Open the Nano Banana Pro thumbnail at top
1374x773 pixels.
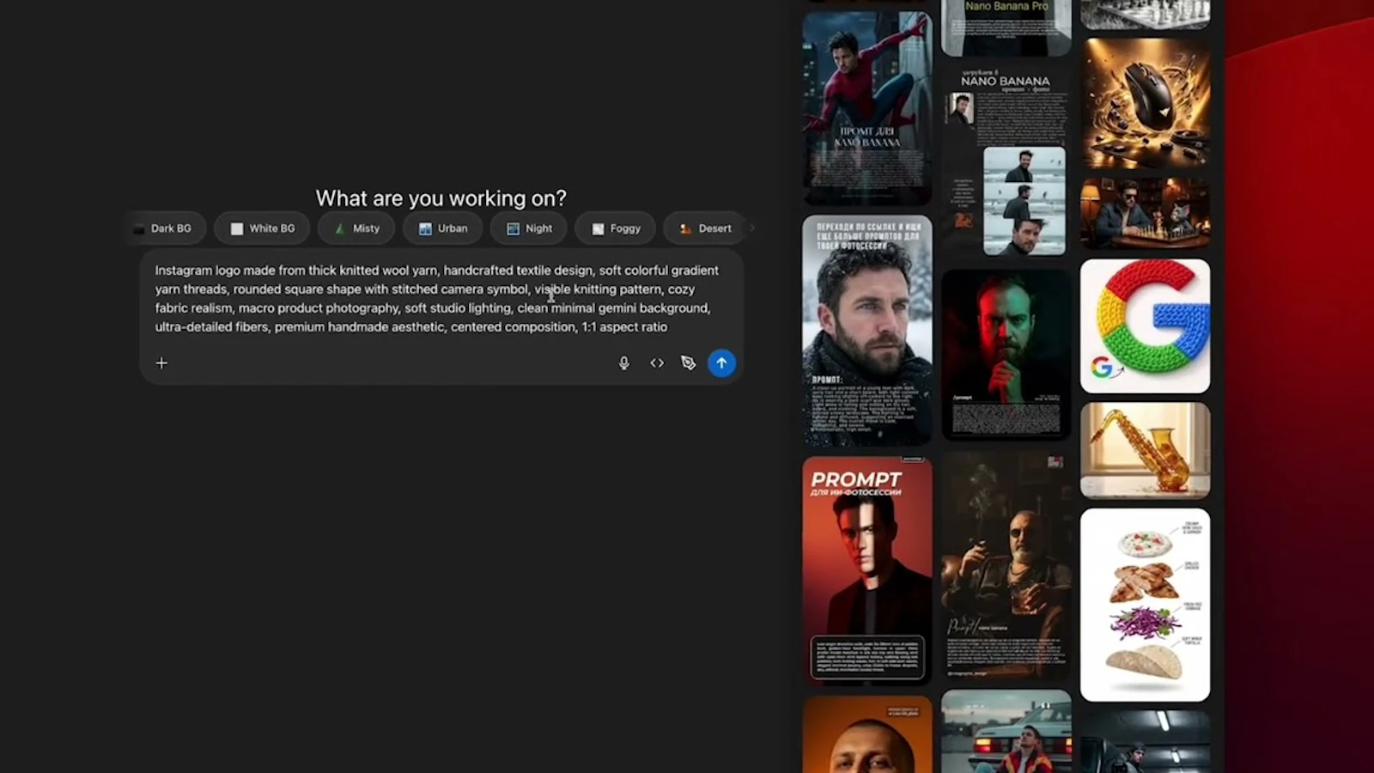click(x=1006, y=27)
